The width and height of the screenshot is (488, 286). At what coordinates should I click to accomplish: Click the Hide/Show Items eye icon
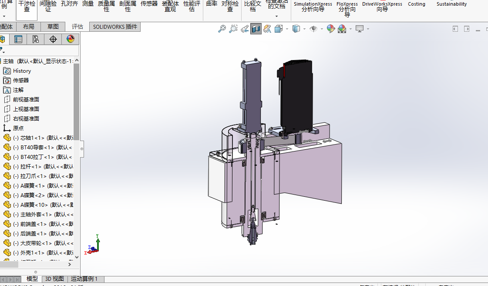313,29
